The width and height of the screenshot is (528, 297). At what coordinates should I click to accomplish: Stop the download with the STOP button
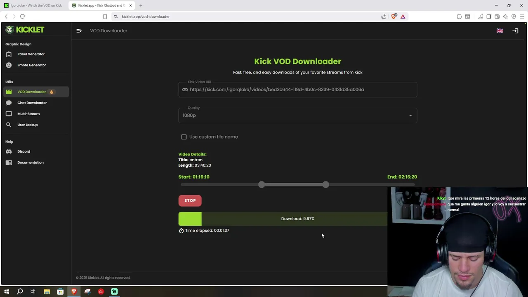click(x=190, y=200)
